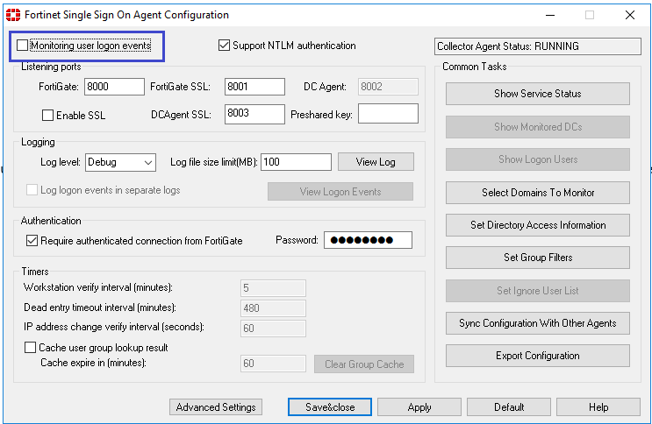Open Set Directory Access Information
Screen dimensions: 652x424
[538, 224]
